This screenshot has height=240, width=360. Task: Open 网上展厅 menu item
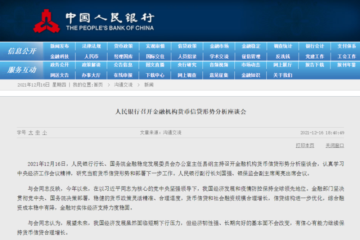point(283,65)
